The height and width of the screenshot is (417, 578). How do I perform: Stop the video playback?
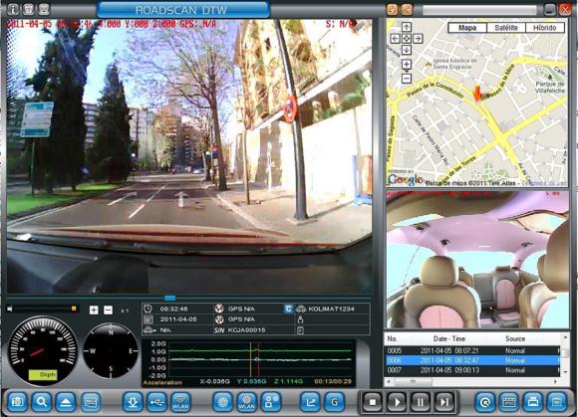pos(373,402)
